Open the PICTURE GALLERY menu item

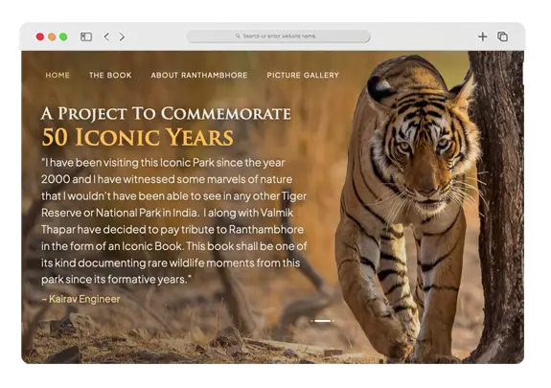(x=303, y=75)
